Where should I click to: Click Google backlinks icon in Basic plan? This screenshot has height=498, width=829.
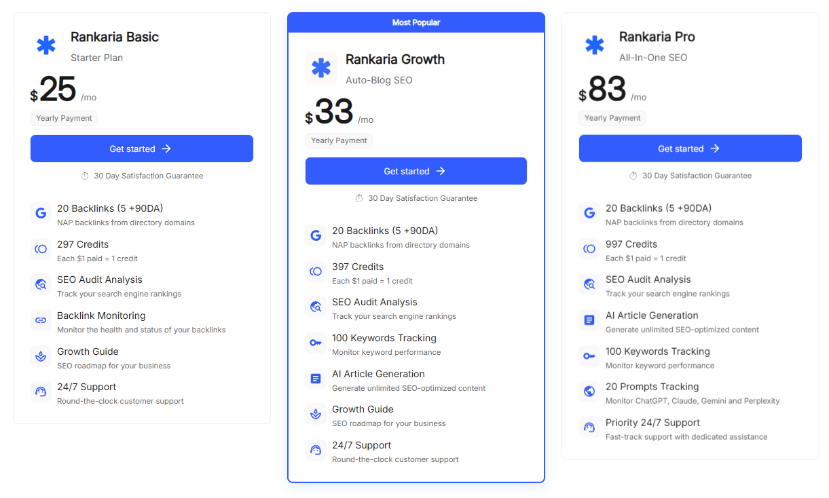click(x=41, y=214)
